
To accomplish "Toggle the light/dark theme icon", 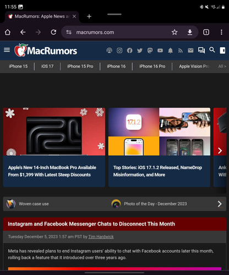I will [x=222, y=50].
